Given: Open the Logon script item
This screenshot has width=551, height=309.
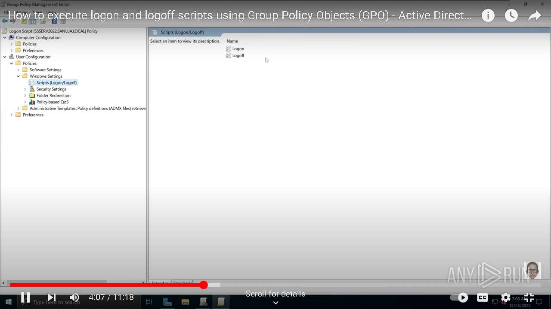Looking at the screenshot, I should point(238,48).
